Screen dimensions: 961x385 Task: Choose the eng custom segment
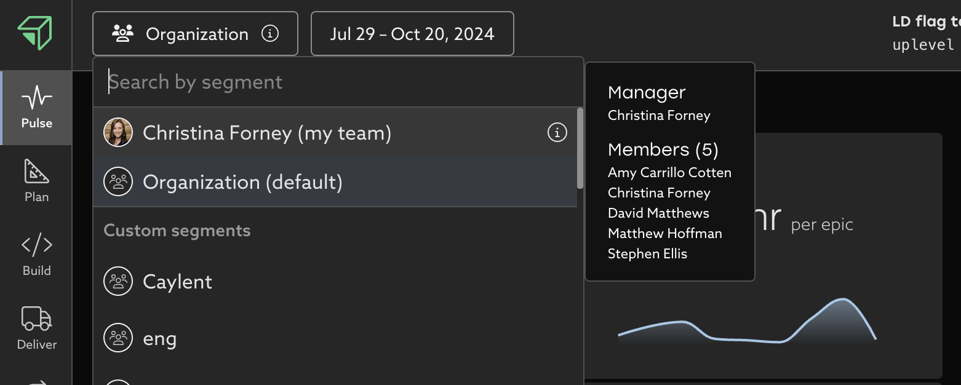(x=160, y=339)
